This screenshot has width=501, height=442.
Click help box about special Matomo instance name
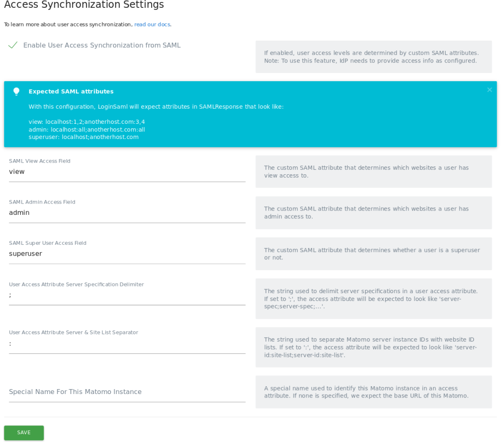373,392
